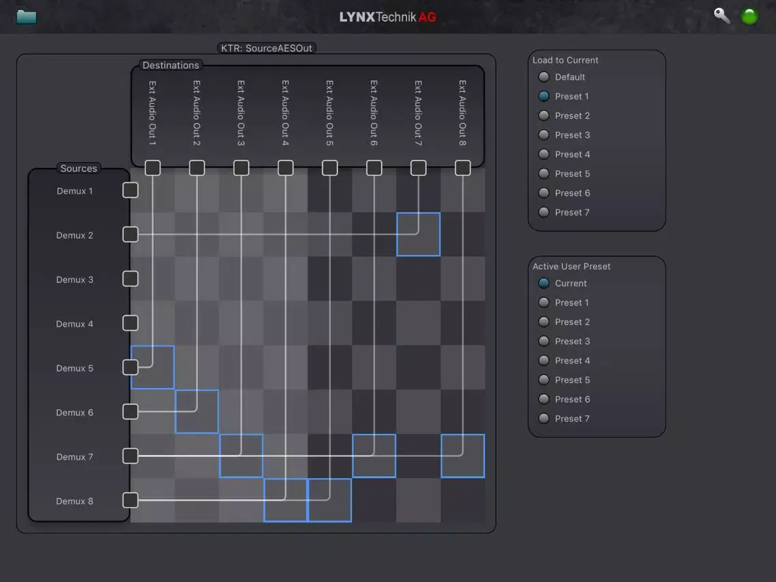The height and width of the screenshot is (582, 776).
Task: Click crosspoint Demux 5 to Ext Audio Out 1
Action: pos(152,368)
